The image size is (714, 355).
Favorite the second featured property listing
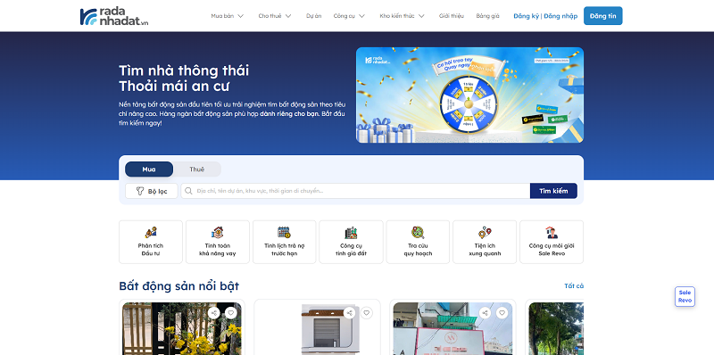click(367, 313)
